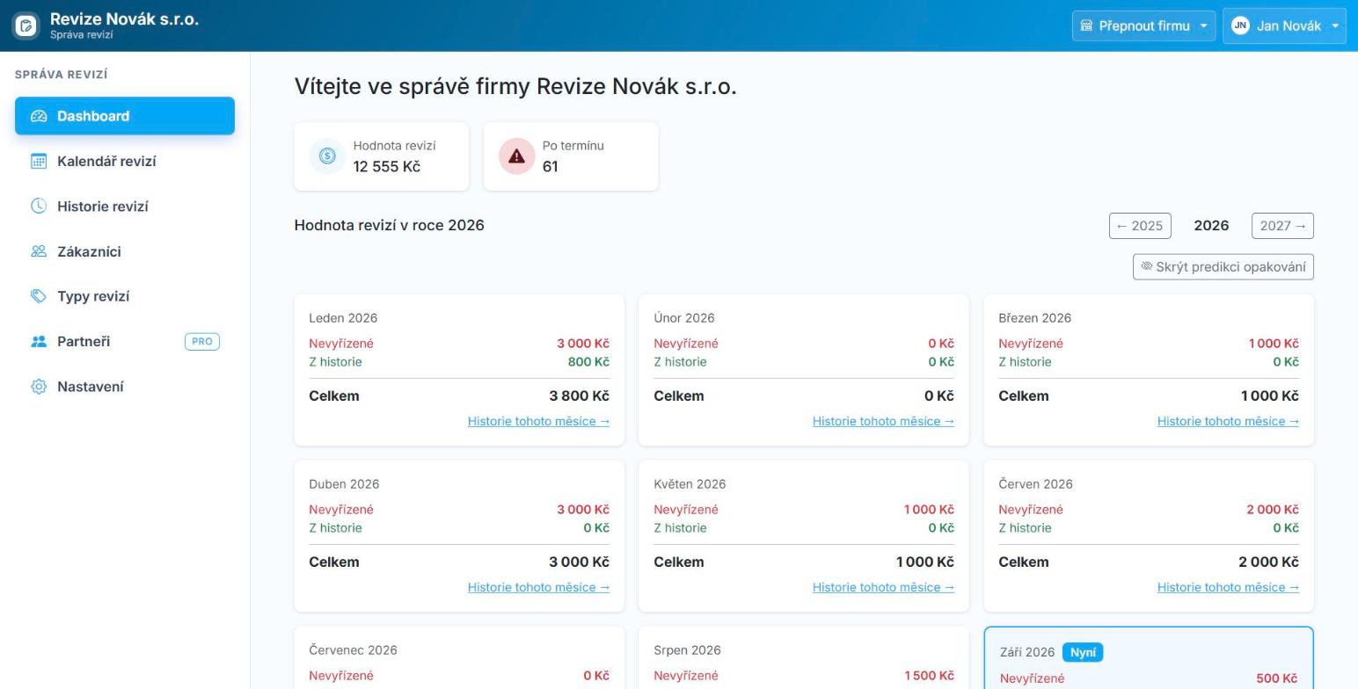Open Květen 2026 month history link
This screenshot has width=1358, height=689.
pos(883,587)
